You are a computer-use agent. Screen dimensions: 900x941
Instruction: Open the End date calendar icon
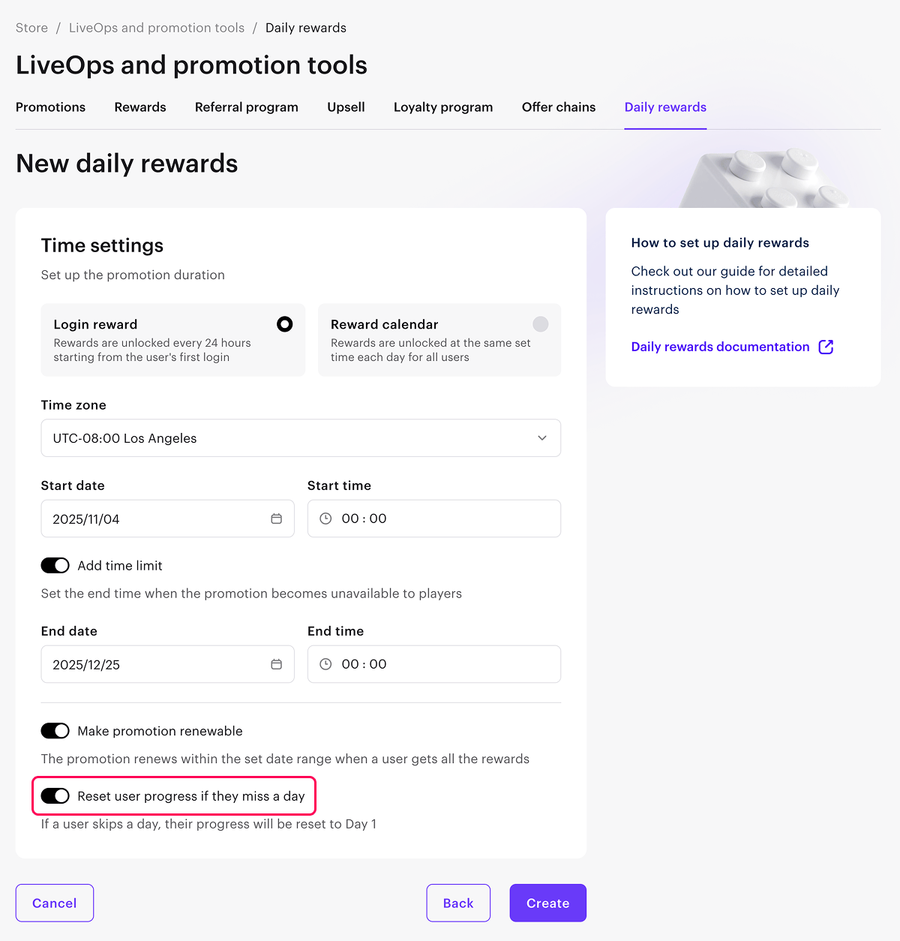[276, 664]
